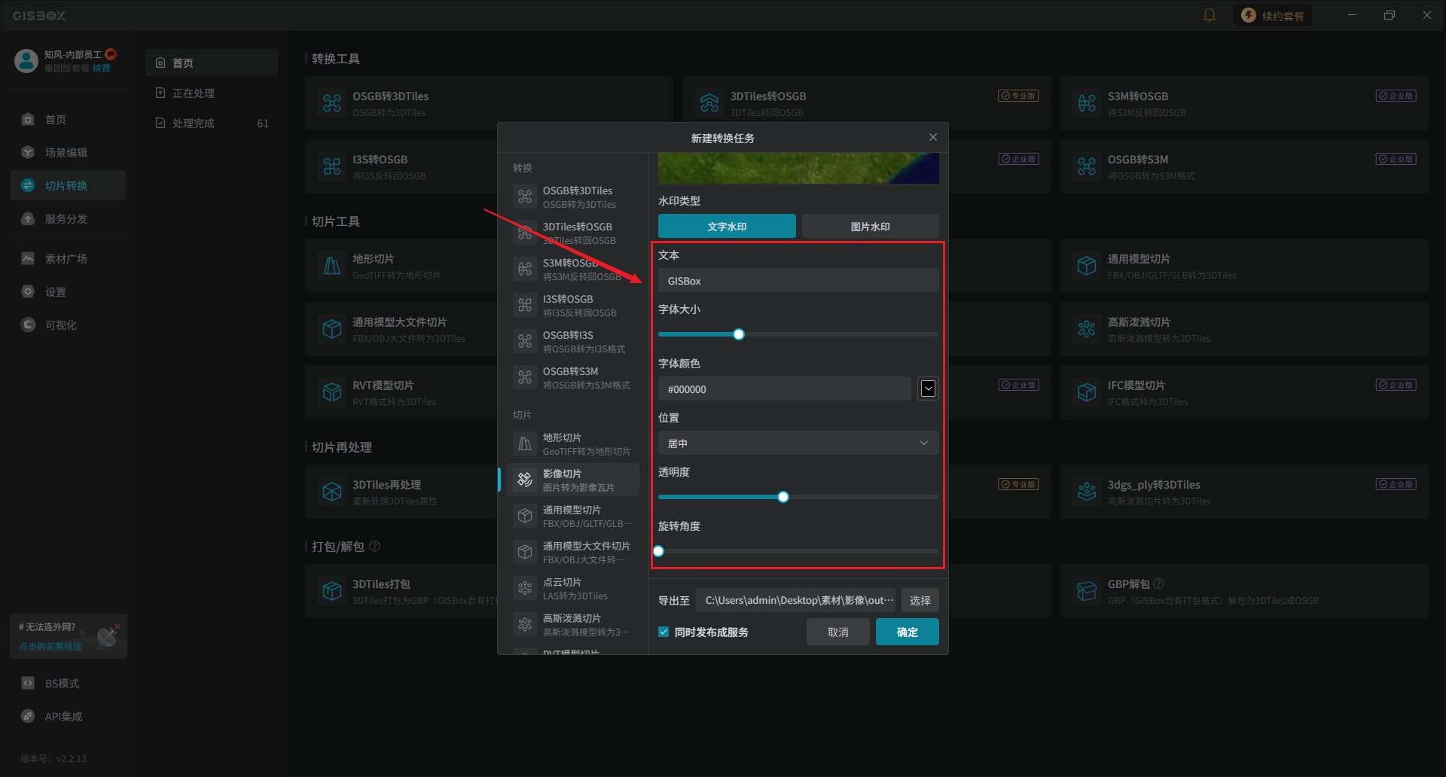Toggle the 同时发布成服务 checkbox

click(x=664, y=632)
